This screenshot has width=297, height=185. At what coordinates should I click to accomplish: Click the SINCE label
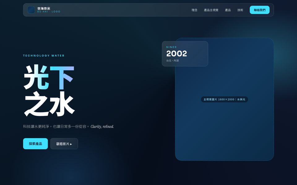click(x=171, y=47)
